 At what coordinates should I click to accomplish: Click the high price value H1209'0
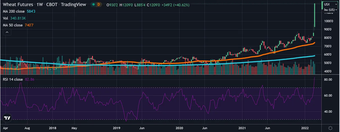(x=127, y=5)
